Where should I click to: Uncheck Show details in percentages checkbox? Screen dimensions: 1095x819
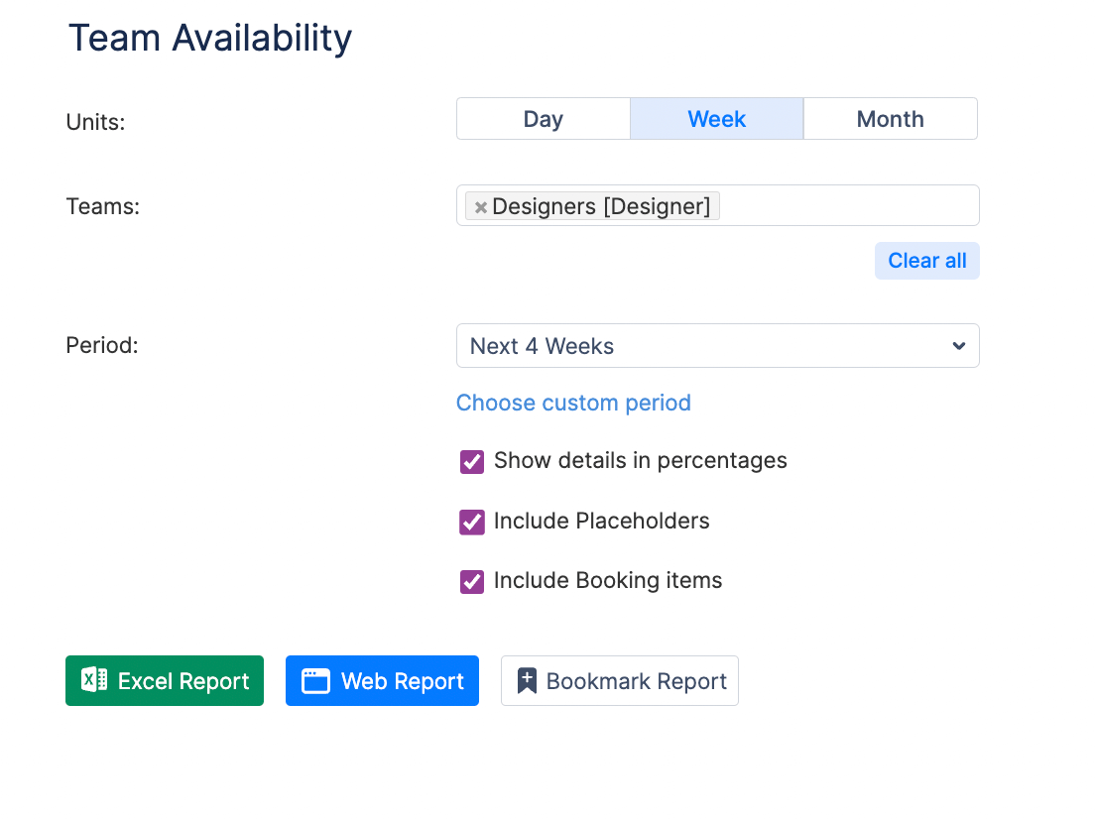tap(472, 462)
